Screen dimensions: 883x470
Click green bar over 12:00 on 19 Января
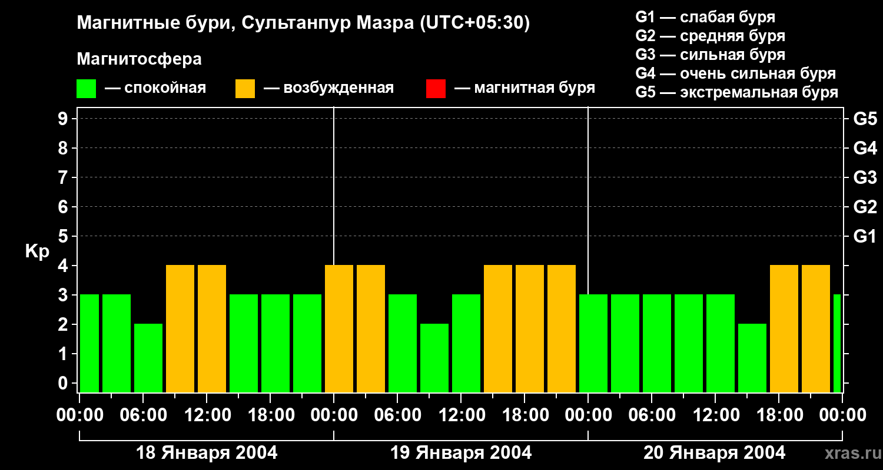[x=466, y=343]
